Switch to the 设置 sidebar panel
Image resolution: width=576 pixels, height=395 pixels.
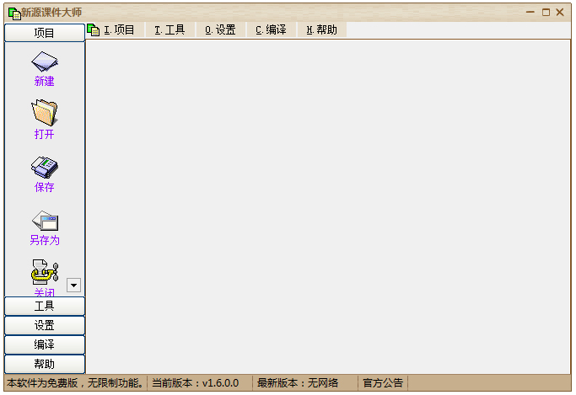(45, 325)
